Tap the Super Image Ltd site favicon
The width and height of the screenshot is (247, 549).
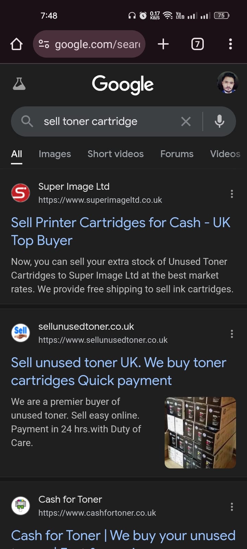tap(21, 193)
